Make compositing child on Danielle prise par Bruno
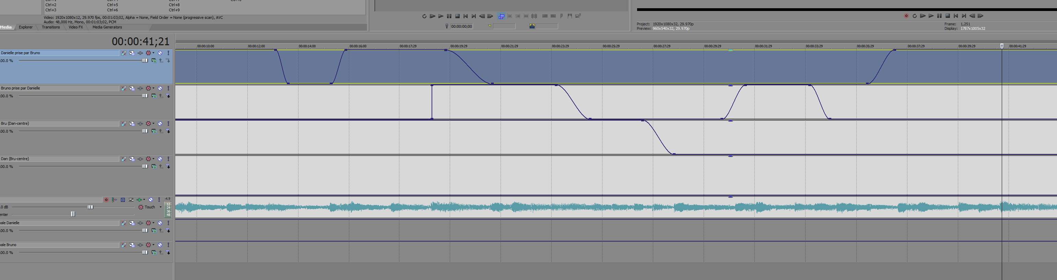The width and height of the screenshot is (1057, 280). click(168, 61)
